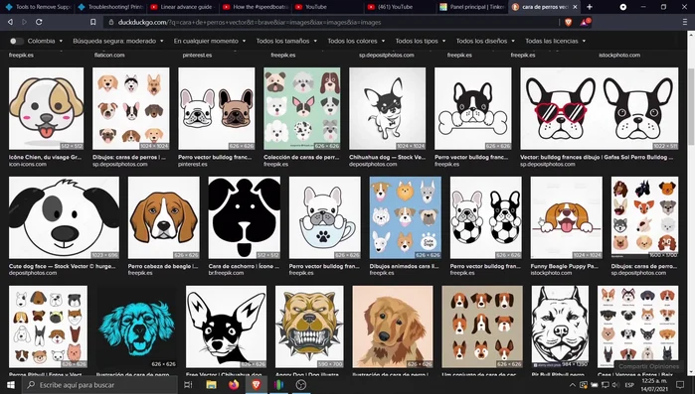The height and width of the screenshot is (394, 695).
Task: Switch to Brave on the taskbar
Action: tap(256, 385)
